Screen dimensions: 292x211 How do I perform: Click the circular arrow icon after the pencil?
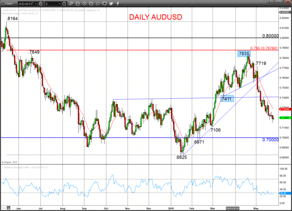[78, 4]
